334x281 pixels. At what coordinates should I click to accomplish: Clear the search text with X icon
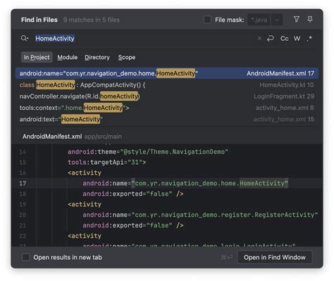(259, 38)
